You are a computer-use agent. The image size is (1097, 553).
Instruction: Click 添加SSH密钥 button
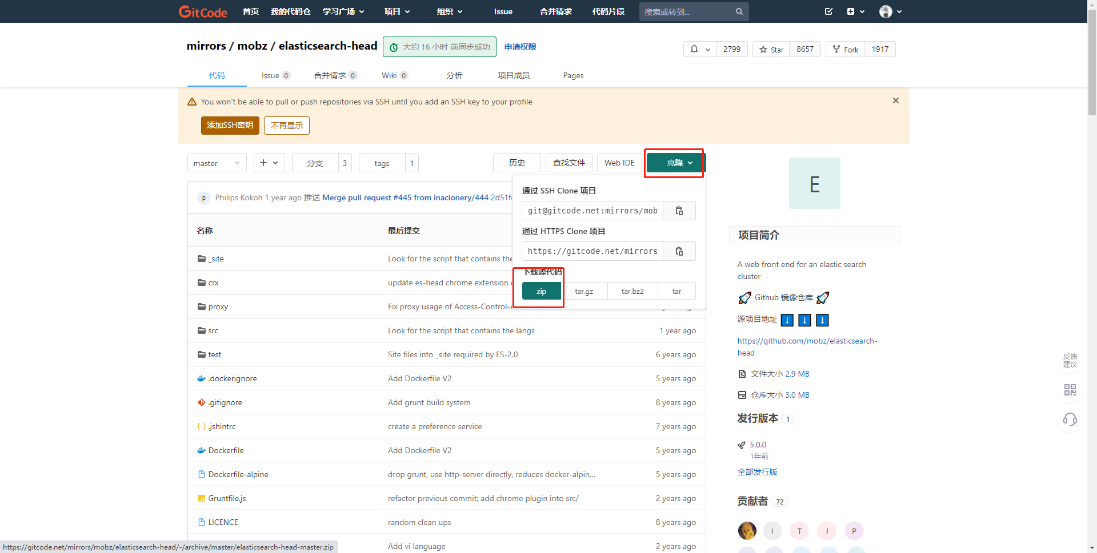230,126
